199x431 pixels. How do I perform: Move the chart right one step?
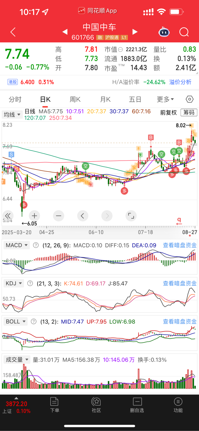107,216
